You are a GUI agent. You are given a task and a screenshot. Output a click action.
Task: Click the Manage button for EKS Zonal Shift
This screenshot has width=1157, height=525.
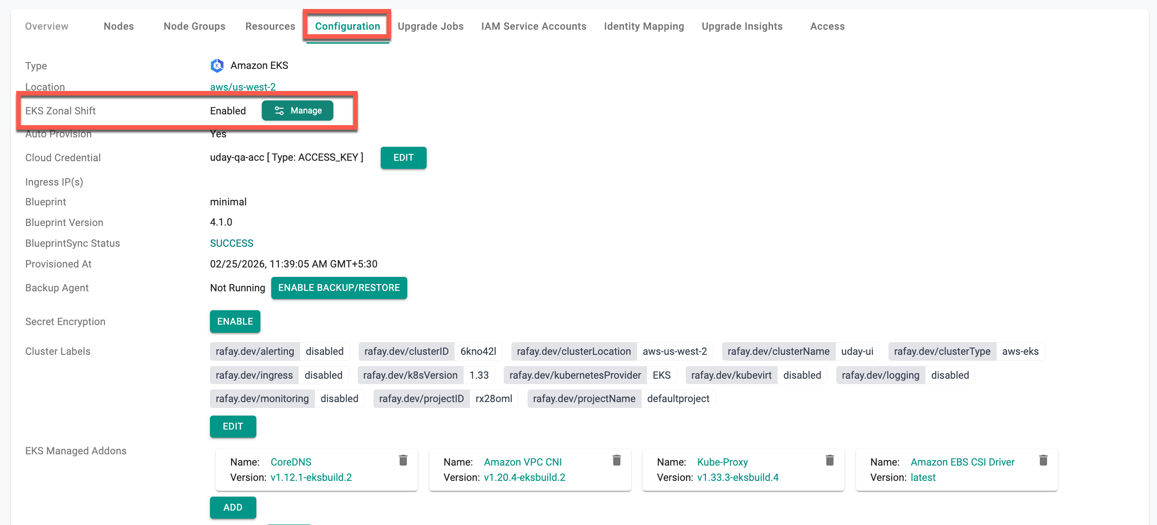[x=297, y=111]
